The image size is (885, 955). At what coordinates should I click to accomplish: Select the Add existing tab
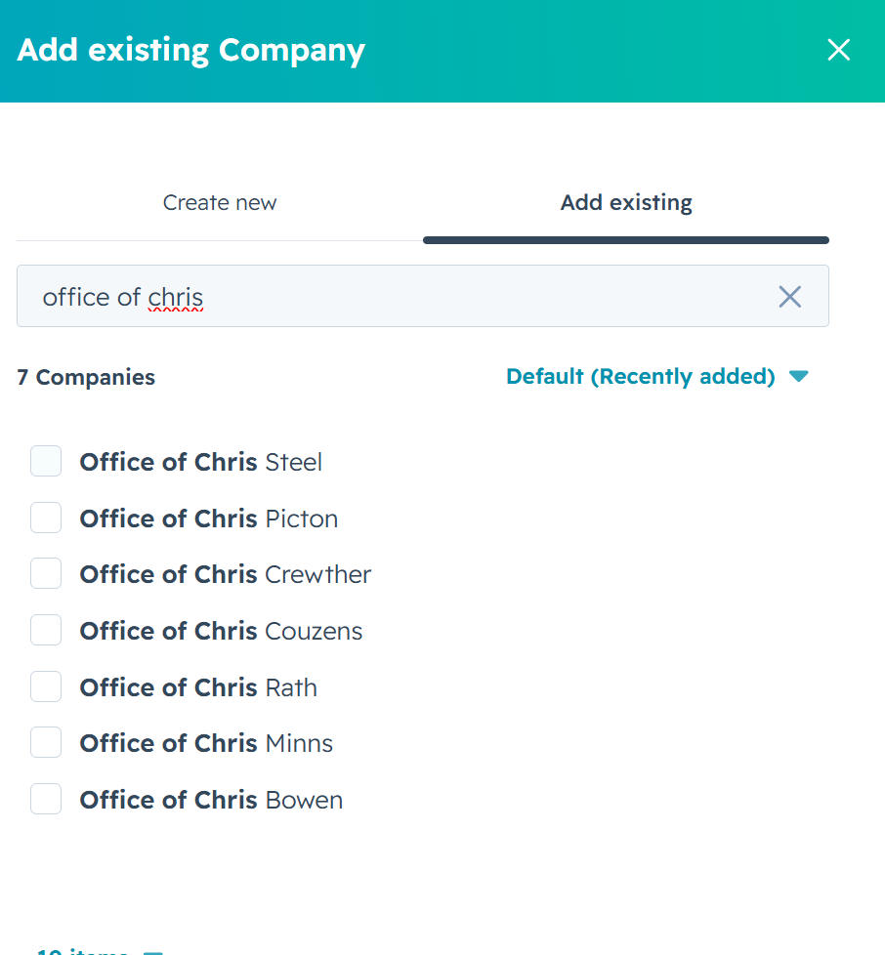(x=626, y=203)
